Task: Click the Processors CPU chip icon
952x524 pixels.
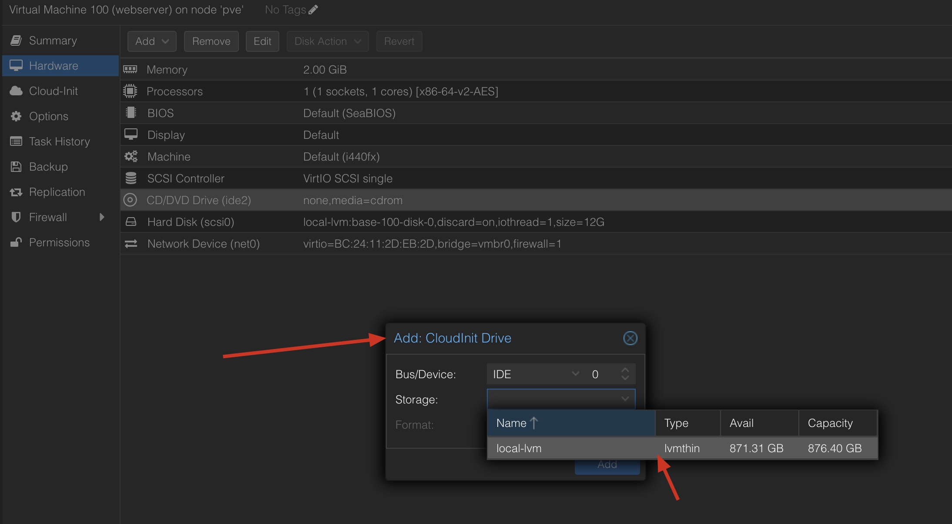Action: pos(130,91)
